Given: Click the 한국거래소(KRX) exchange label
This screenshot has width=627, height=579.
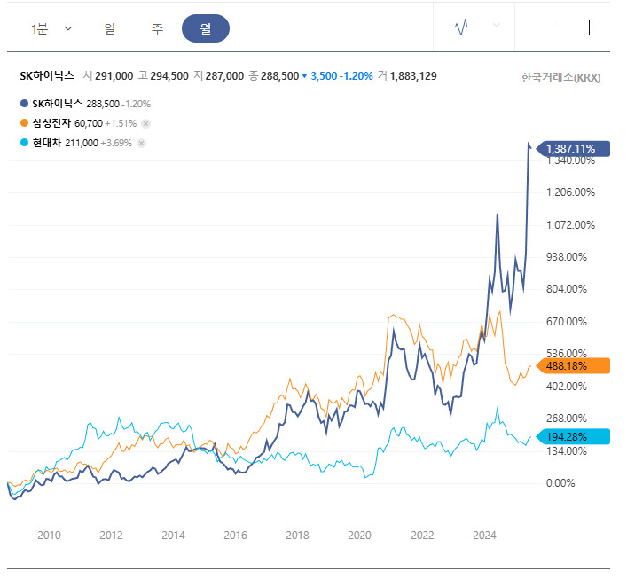Looking at the screenshot, I should click(560, 78).
